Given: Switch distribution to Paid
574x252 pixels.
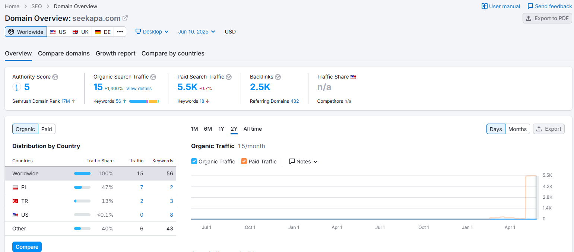Looking at the screenshot, I should pos(47,129).
